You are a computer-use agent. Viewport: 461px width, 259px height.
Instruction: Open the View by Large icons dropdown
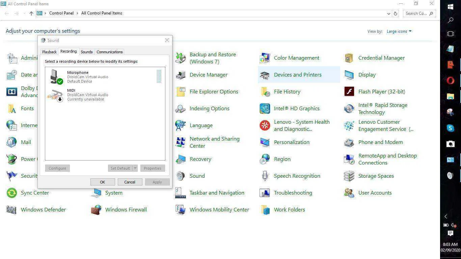(399, 31)
